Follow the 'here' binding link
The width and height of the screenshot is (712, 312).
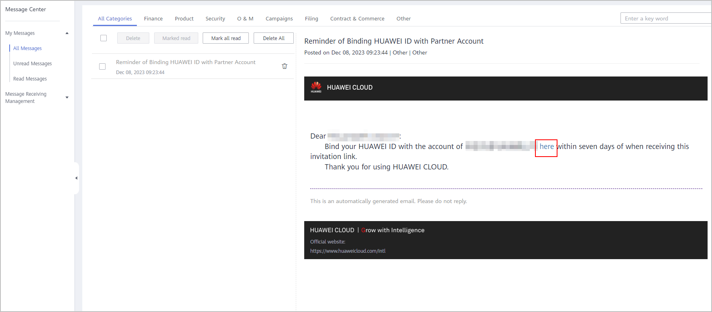pos(547,147)
